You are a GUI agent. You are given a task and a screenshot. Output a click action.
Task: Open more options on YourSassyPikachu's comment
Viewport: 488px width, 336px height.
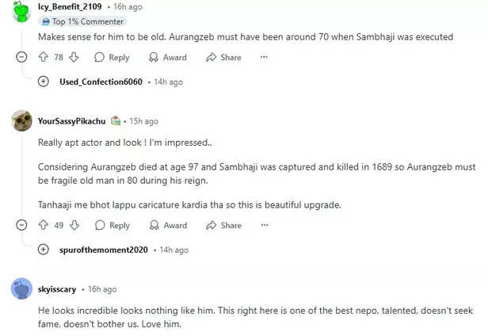click(x=264, y=225)
